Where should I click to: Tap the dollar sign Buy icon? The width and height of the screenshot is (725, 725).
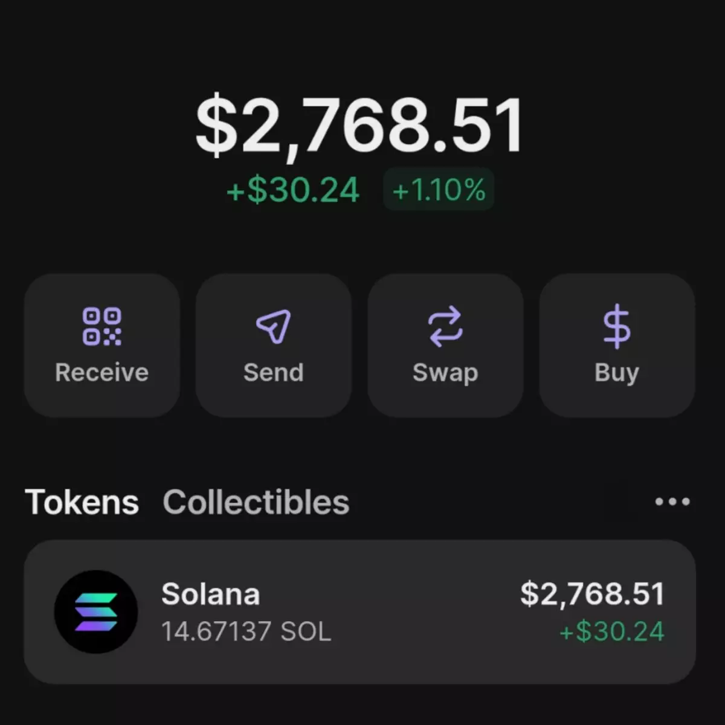click(x=616, y=326)
